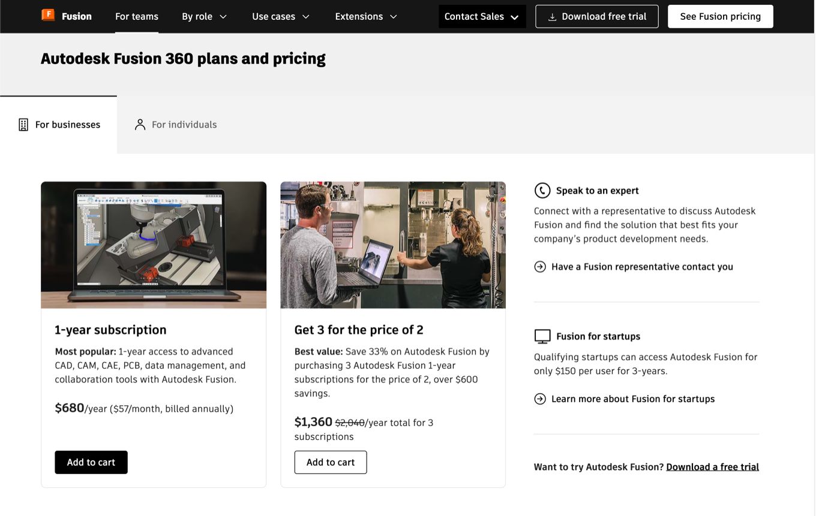Click the $680 price text
Image resolution: width=816 pixels, height=516 pixels.
[x=70, y=408]
